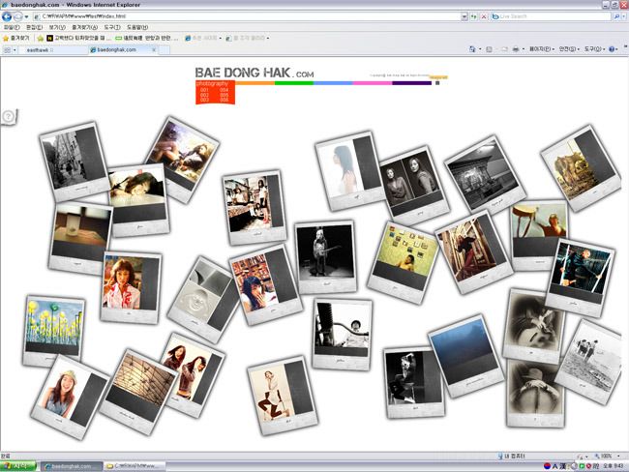This screenshot has height=472, width=629.
Task: Open the Naver favorite link with N icon
Action: point(78,38)
